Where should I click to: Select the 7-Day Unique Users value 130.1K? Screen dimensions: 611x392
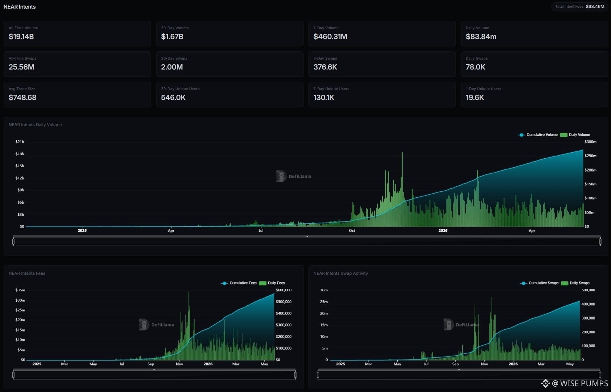(x=324, y=97)
